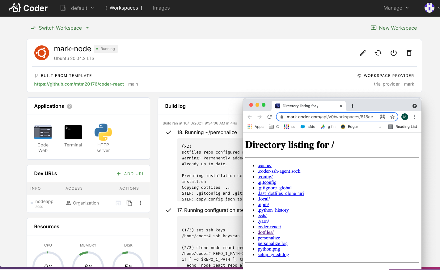Open the Edgar bookmark
This screenshot has height=270, width=440.
point(349,127)
